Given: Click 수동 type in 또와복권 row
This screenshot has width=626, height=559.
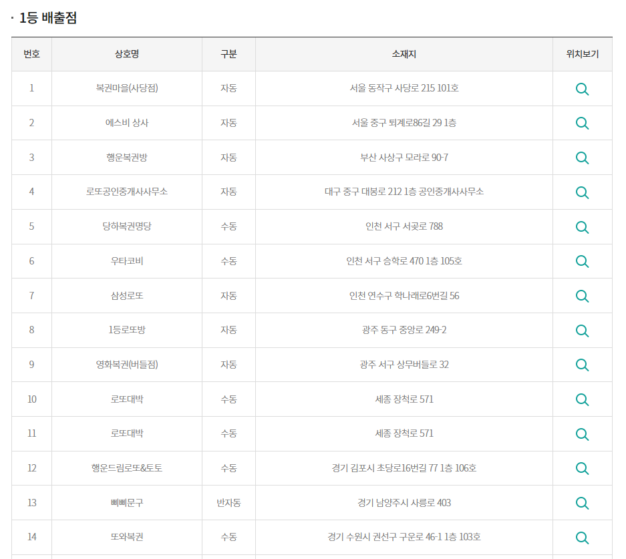Looking at the screenshot, I should (228, 537).
